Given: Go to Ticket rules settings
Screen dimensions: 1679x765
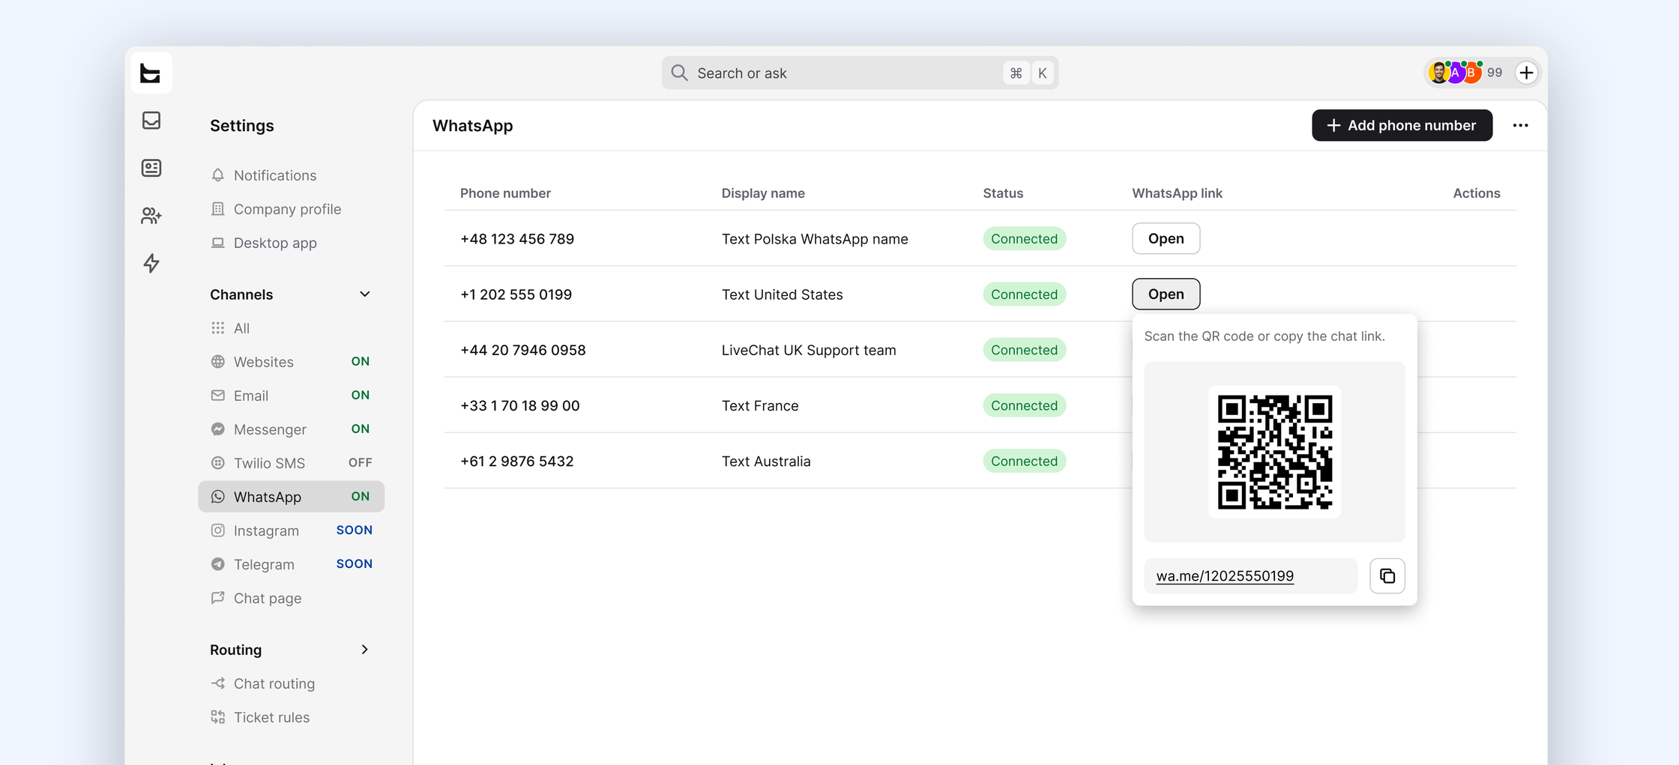Looking at the screenshot, I should click(x=271, y=717).
